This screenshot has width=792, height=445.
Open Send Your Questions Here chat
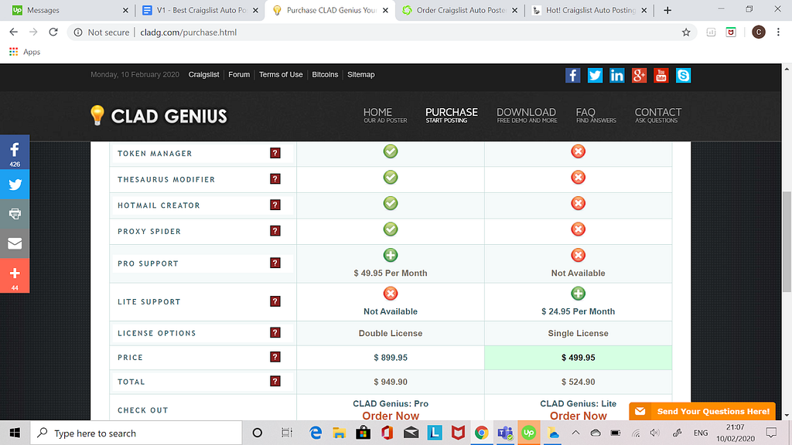pyautogui.click(x=702, y=411)
